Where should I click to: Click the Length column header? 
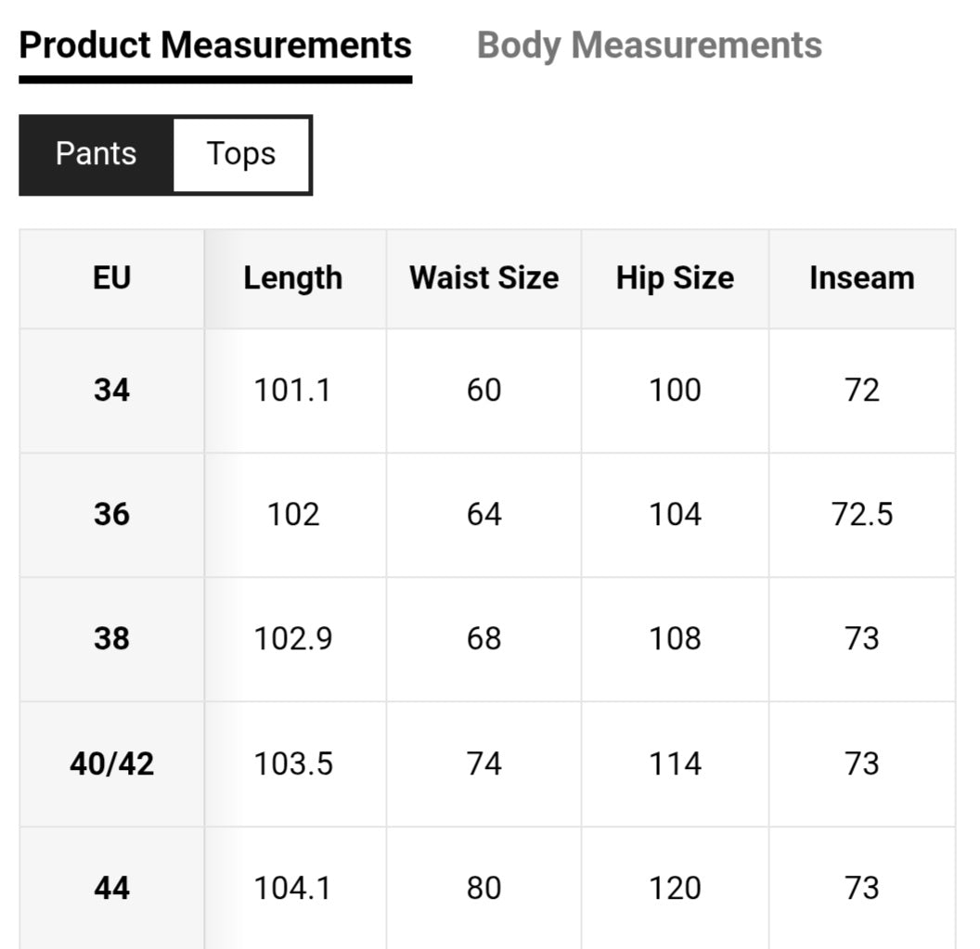(293, 278)
